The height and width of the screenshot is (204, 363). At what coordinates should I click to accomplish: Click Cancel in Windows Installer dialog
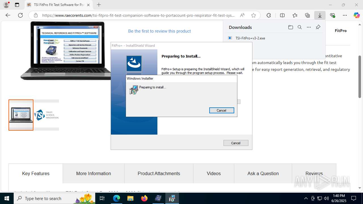point(221,110)
